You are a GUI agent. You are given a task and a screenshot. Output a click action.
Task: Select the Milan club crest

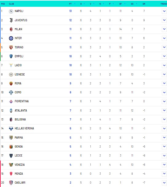pos(11,29)
